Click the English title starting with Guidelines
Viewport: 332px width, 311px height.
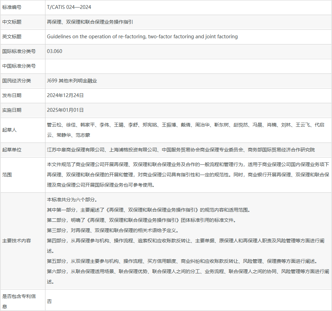142,37
